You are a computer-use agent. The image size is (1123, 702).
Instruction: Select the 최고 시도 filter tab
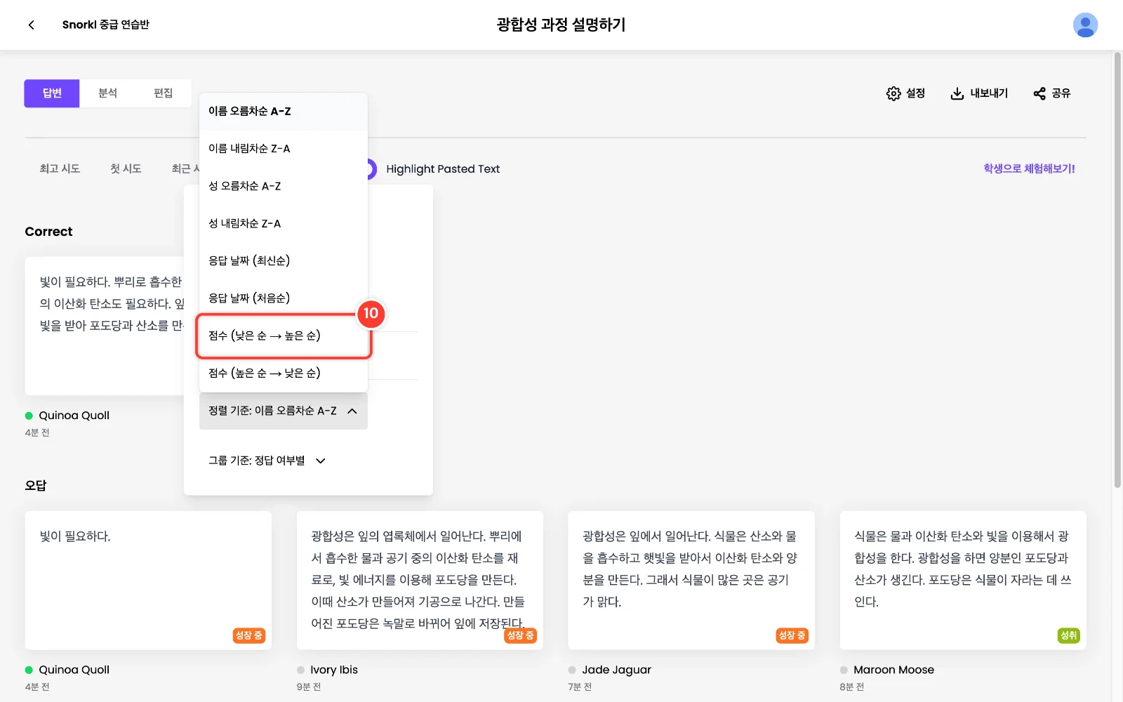(x=60, y=168)
